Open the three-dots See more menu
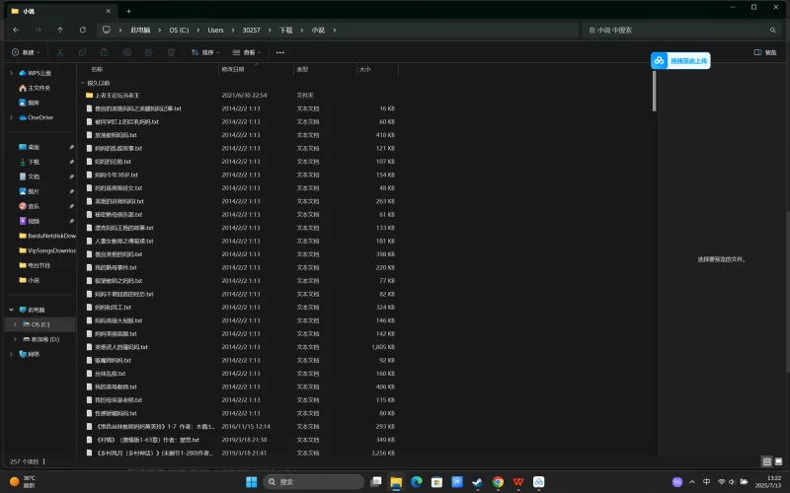 [280, 52]
